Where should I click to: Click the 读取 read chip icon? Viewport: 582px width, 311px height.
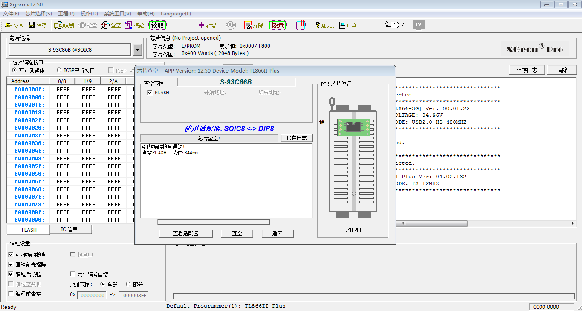[x=157, y=25]
